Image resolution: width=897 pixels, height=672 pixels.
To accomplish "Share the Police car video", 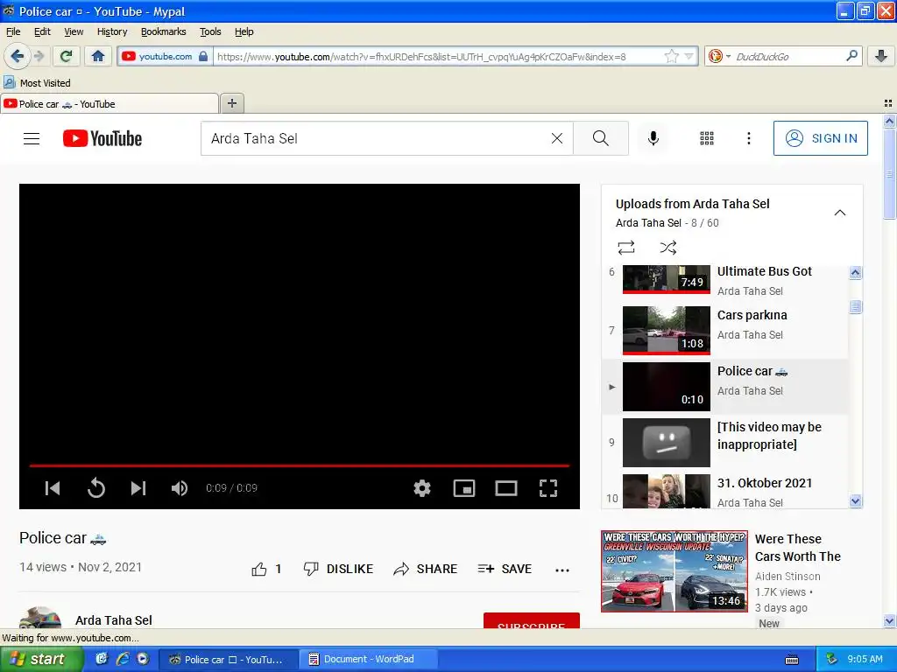I will point(426,569).
